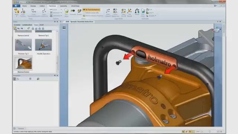Click the small icon at viewport top-left

pos(64,28)
